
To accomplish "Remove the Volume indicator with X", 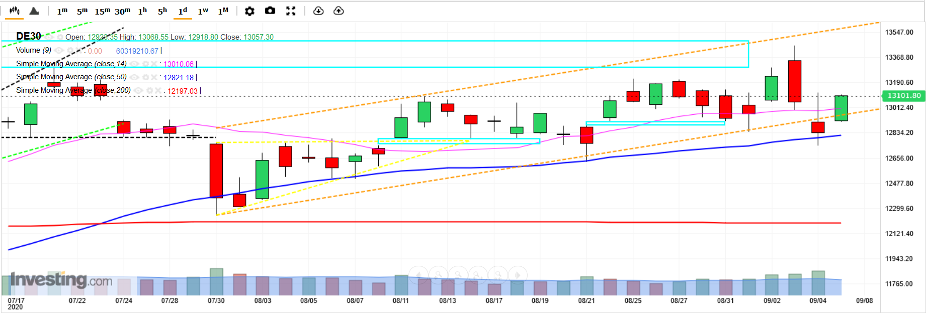I will pos(78,50).
